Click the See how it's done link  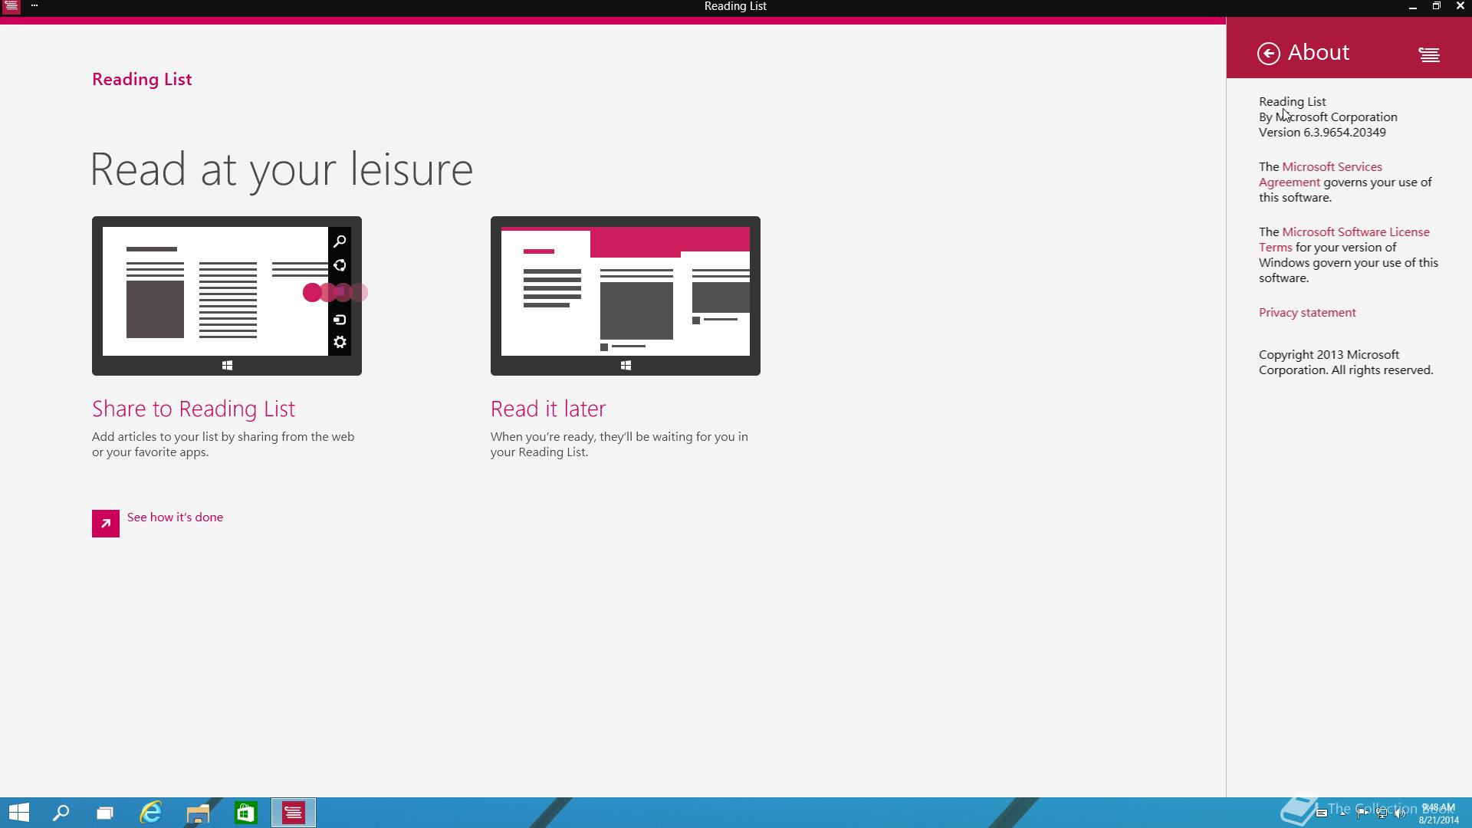click(x=175, y=517)
